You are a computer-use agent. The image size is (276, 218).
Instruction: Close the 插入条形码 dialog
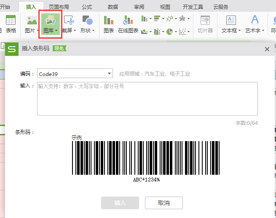[267, 49]
